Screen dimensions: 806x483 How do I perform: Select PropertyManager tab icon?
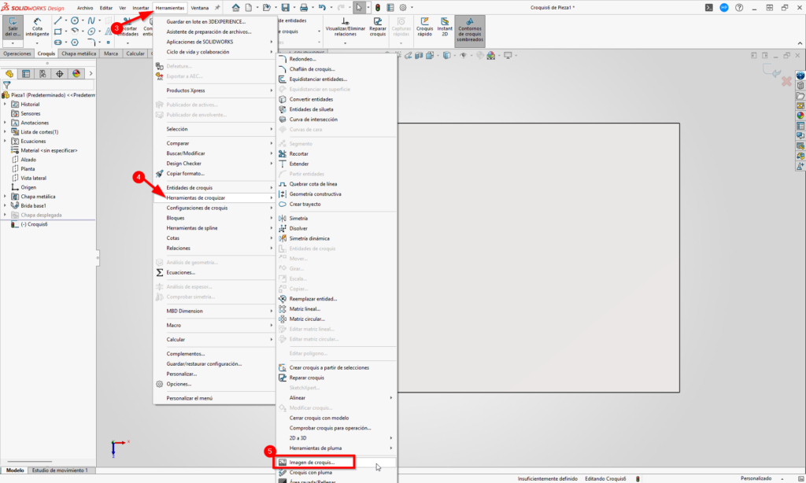pos(26,74)
